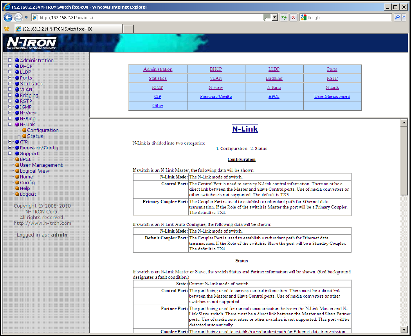Visit the http://www.n-tron.com link
Image resolution: width=411 pixels, height=336 pixels.
[42, 223]
